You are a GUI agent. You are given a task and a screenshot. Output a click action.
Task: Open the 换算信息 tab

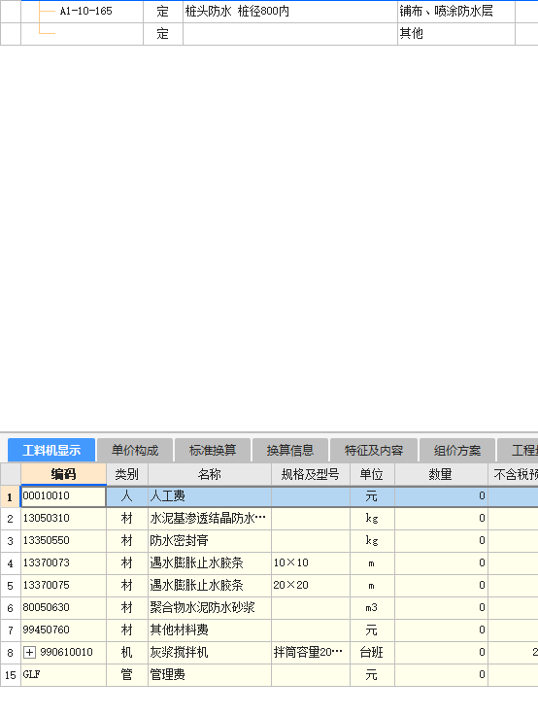(x=290, y=451)
